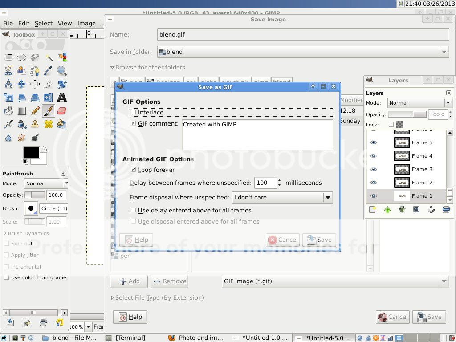
Task: Click Save in Save as GIF dialog
Action: 319,240
